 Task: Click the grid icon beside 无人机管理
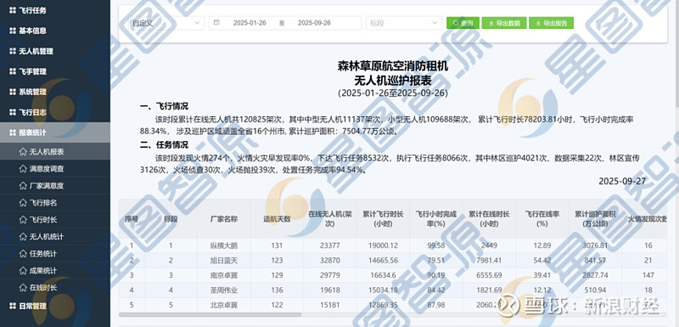tap(12, 51)
